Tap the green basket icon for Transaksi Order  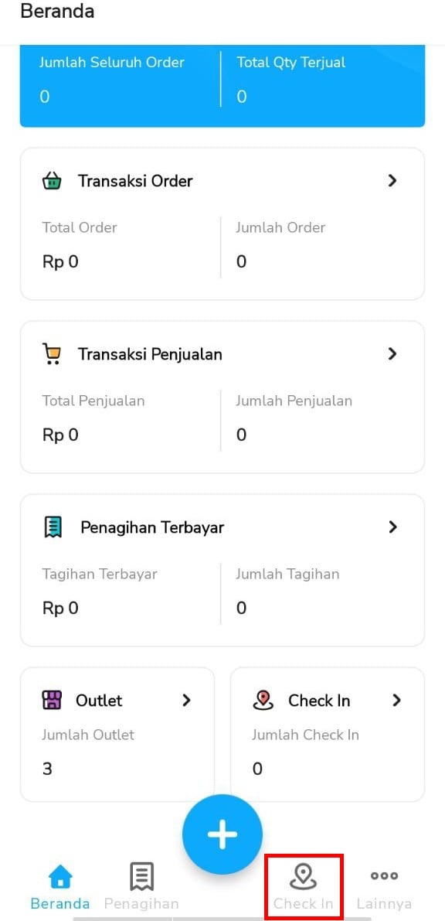[52, 181]
